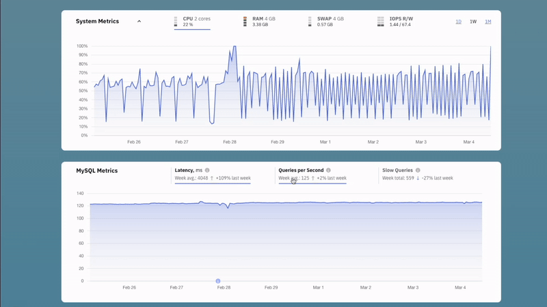Click the 100% peak on Feb 28 CPU chart
Viewport: 547px width, 307px height.
(235, 46)
